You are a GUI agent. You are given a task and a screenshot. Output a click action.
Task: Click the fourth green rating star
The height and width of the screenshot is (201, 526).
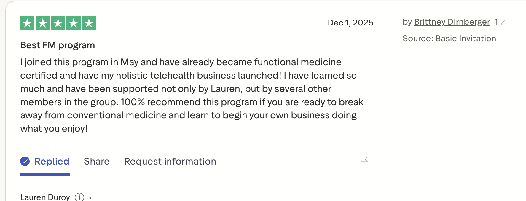click(x=74, y=23)
